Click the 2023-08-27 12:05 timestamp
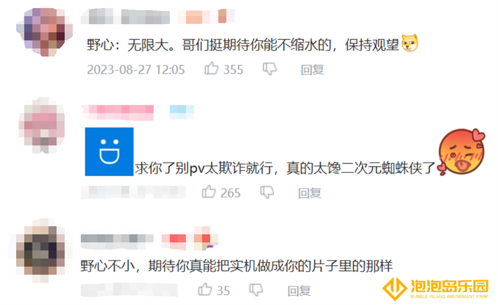This screenshot has height=305, width=498. 136,70
